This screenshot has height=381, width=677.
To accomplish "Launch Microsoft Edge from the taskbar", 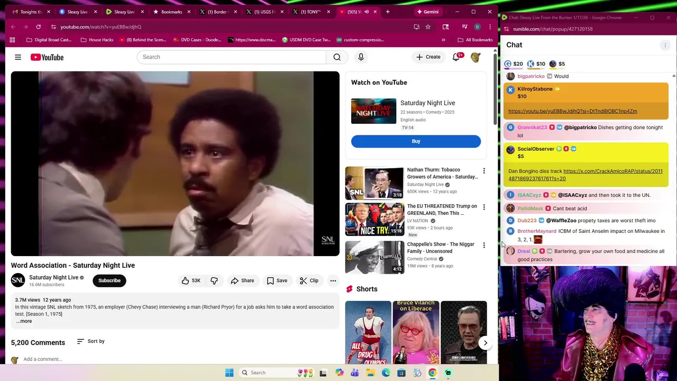I will [386, 373].
